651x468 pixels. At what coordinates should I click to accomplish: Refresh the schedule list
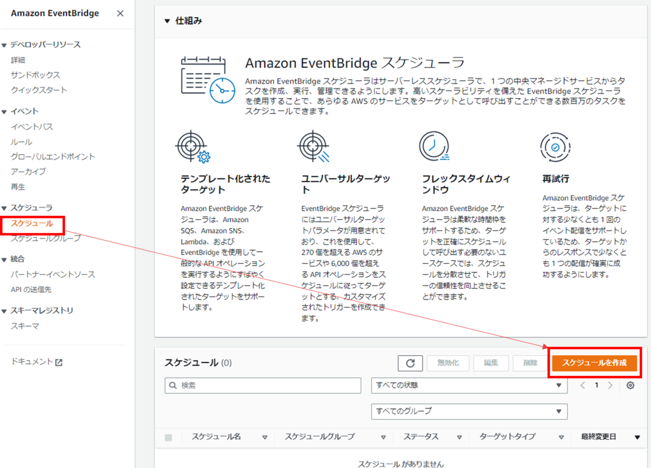(x=410, y=363)
